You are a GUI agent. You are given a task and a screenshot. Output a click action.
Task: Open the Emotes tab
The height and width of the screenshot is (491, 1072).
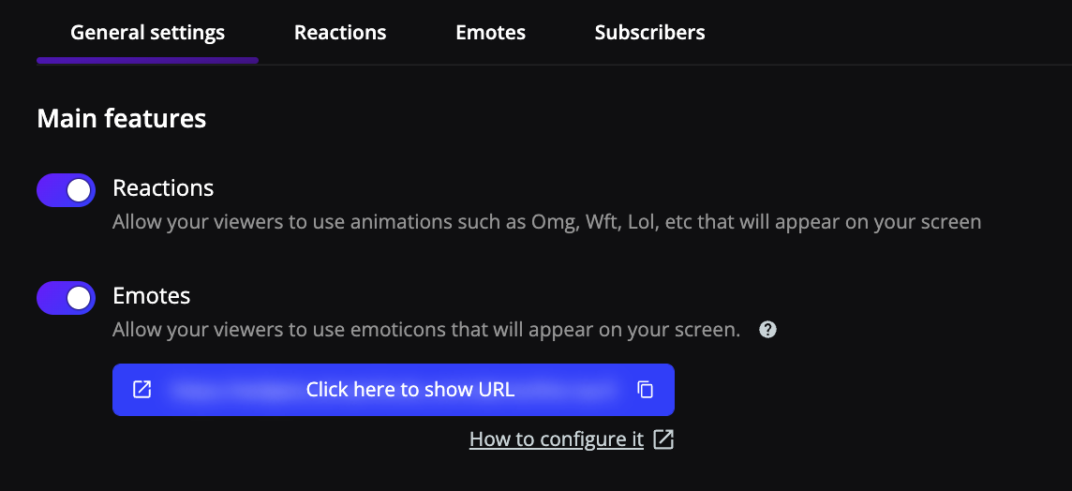pos(490,32)
